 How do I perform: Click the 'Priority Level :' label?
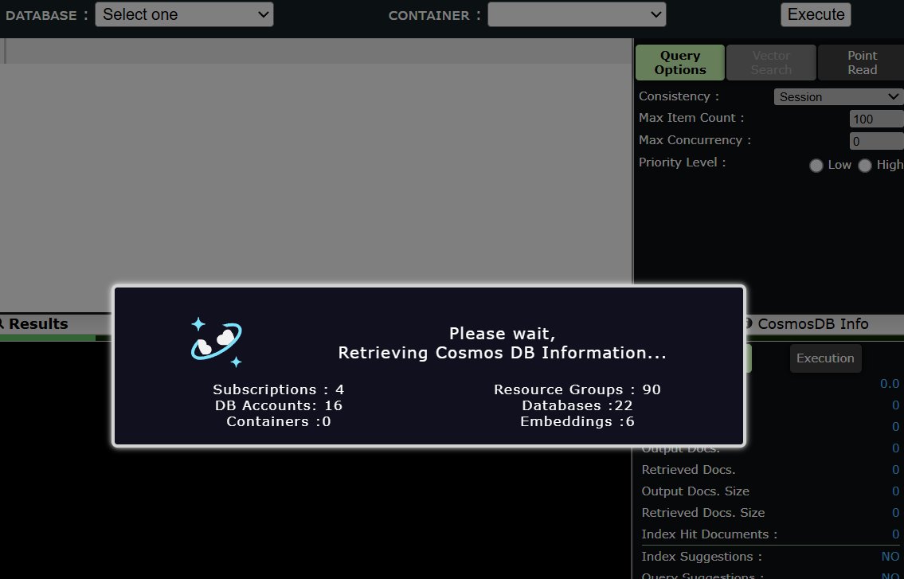[682, 162]
